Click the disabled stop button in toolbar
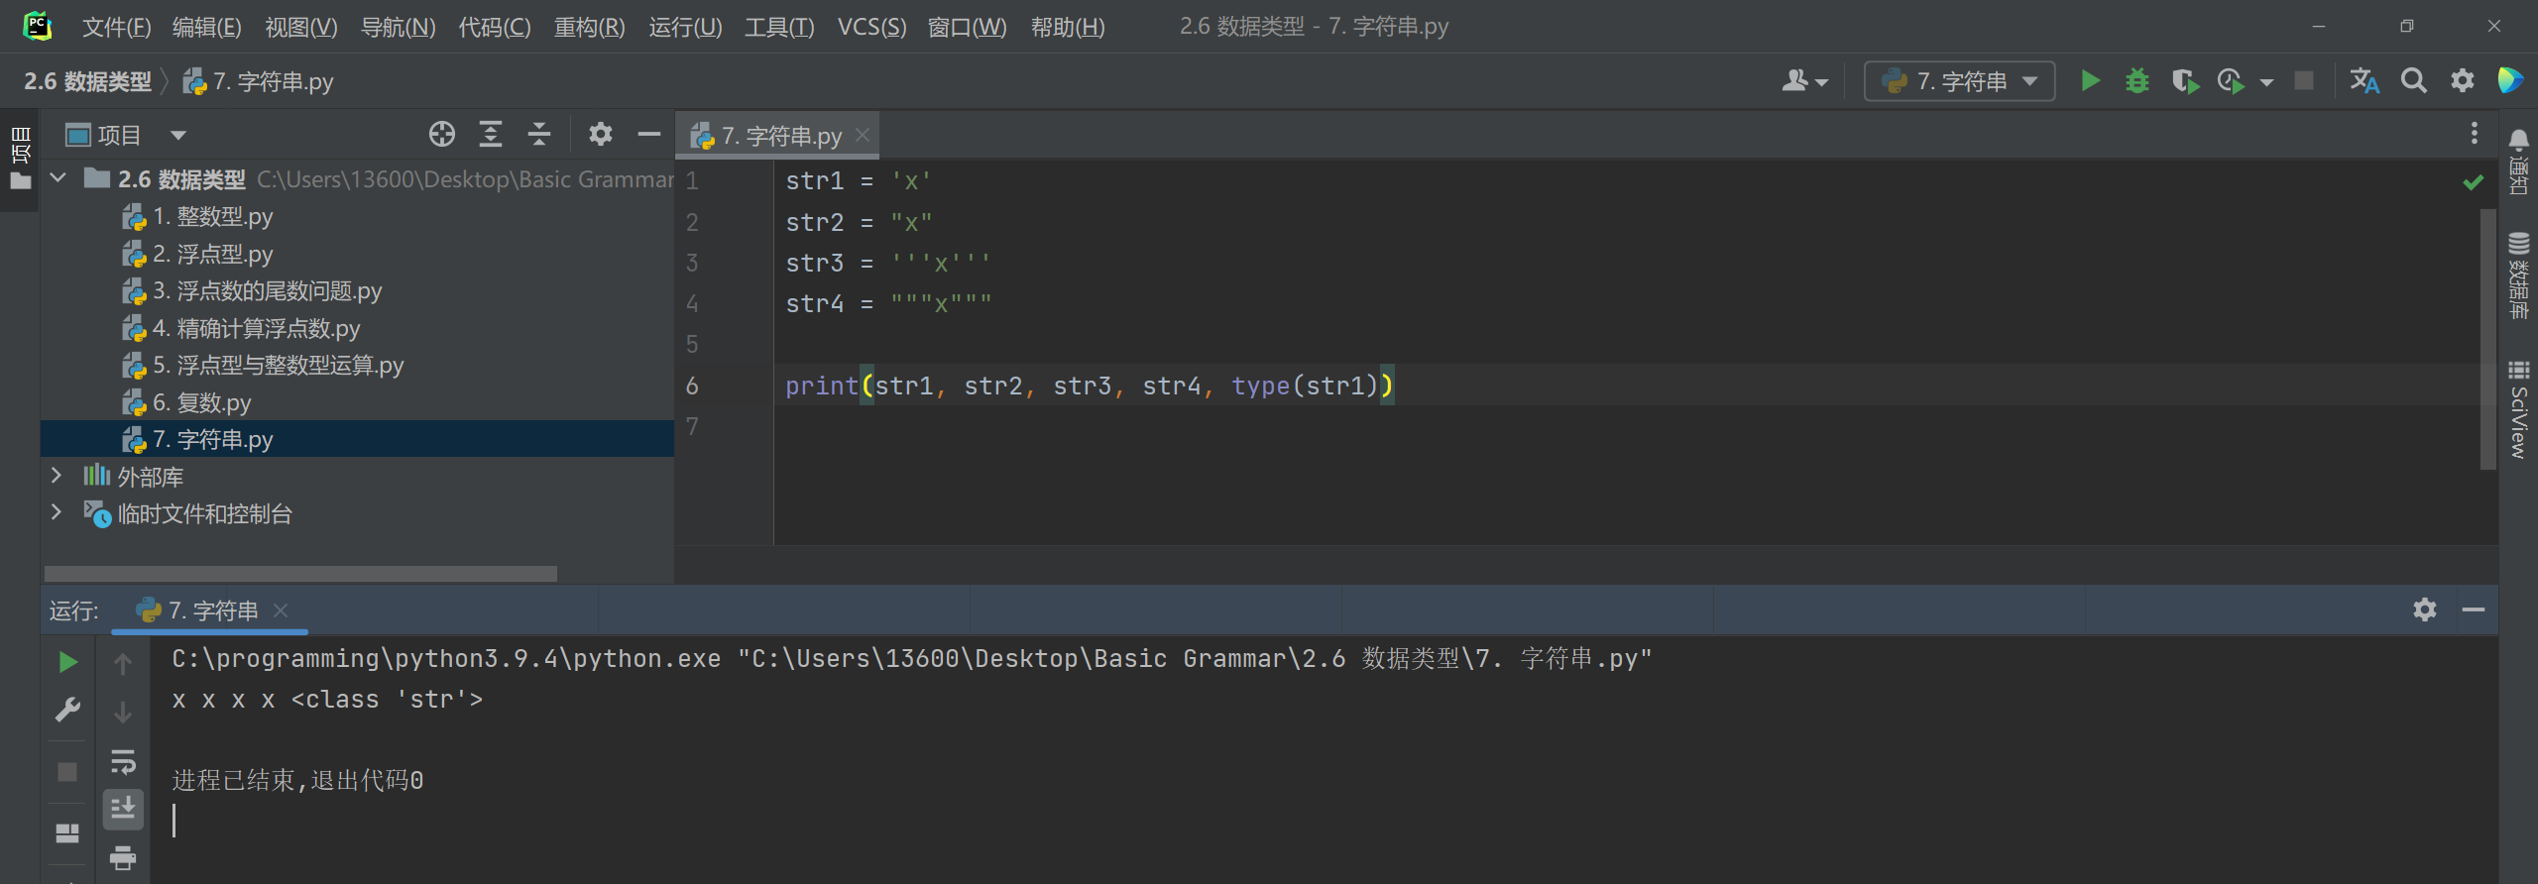Image resolution: width=2538 pixels, height=884 pixels. 2304,81
